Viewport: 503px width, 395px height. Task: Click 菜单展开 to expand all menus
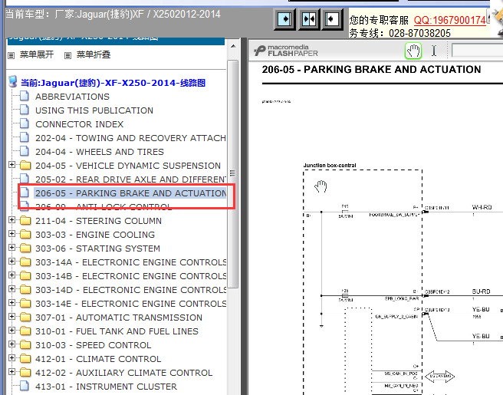(x=37, y=54)
